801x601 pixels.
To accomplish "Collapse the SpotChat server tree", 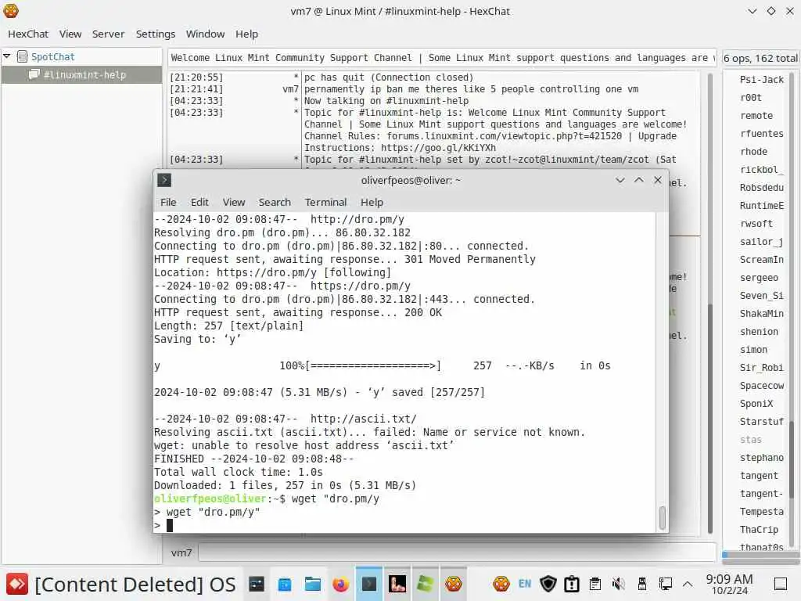I will click(x=6, y=56).
